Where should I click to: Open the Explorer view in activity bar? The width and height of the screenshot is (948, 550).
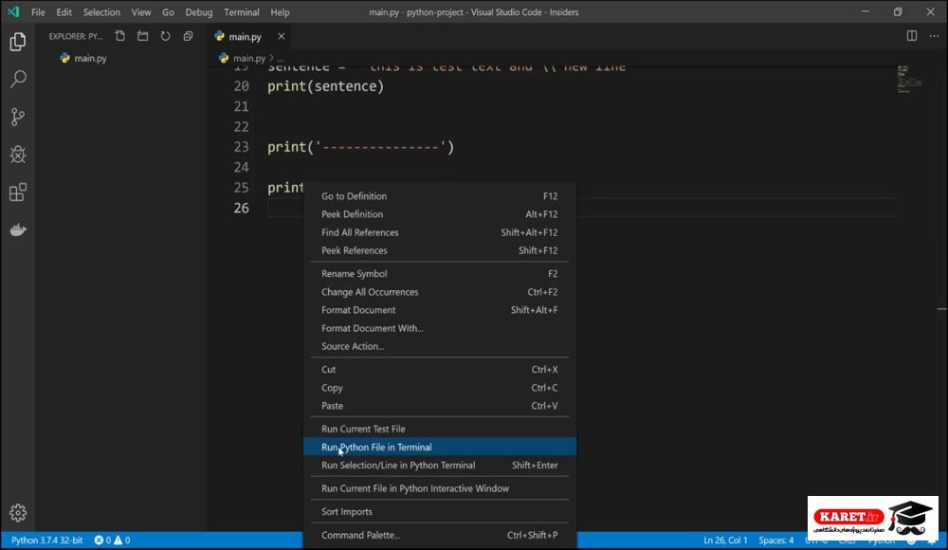point(18,42)
